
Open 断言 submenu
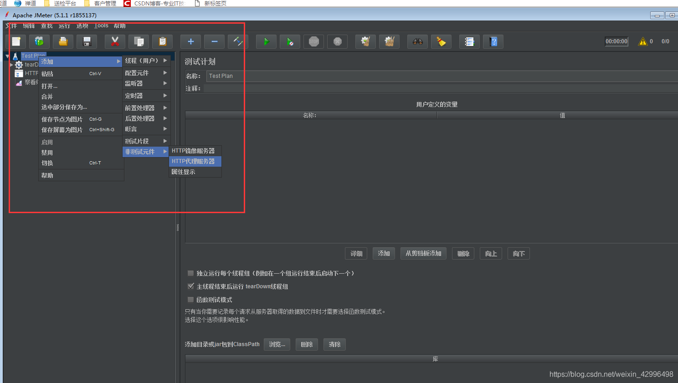(x=146, y=129)
